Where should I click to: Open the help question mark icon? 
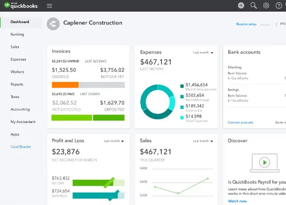pos(278,5)
